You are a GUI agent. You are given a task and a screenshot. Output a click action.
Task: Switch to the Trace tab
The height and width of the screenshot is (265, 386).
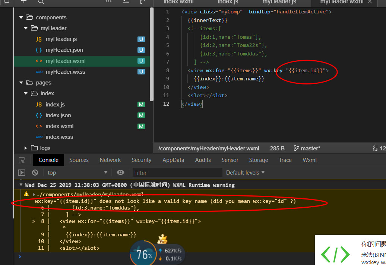tap(285, 160)
